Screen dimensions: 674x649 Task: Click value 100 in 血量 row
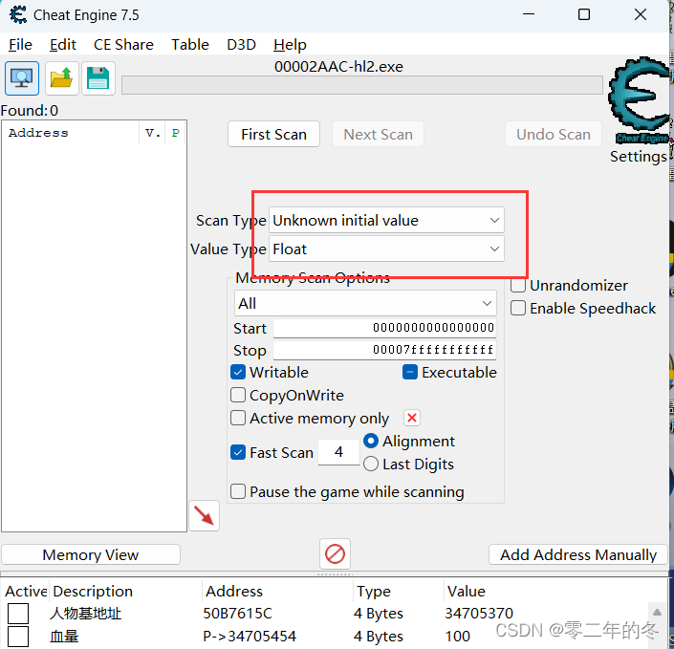pos(457,637)
